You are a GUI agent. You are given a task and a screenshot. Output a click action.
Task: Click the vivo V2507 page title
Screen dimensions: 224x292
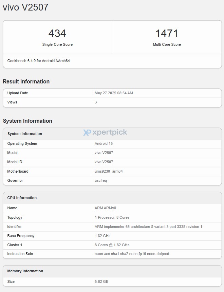click(25, 7)
